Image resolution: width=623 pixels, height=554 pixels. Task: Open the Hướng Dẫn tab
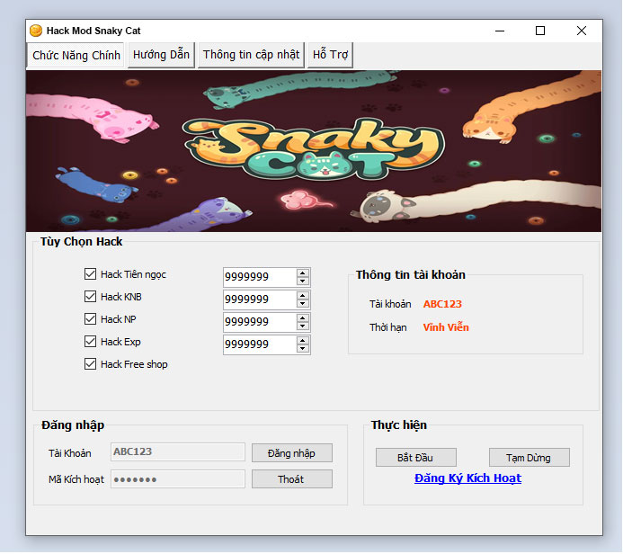(161, 55)
